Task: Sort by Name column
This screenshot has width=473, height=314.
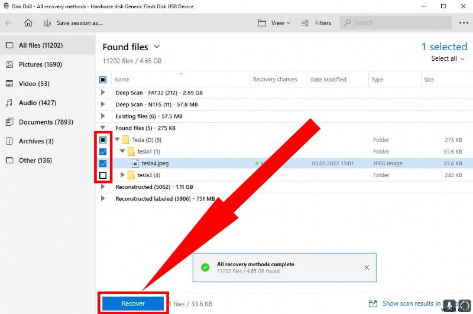Action: coord(122,80)
